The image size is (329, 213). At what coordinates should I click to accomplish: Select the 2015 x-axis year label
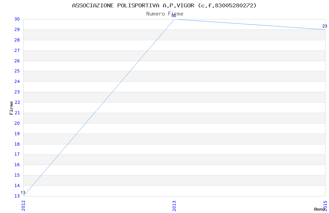coord(325,206)
